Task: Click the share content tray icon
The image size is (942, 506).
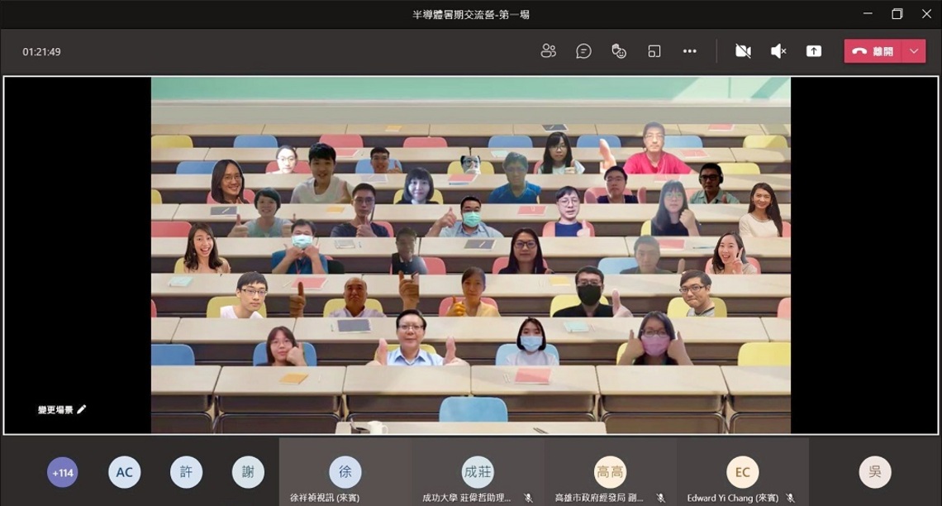Action: click(813, 51)
